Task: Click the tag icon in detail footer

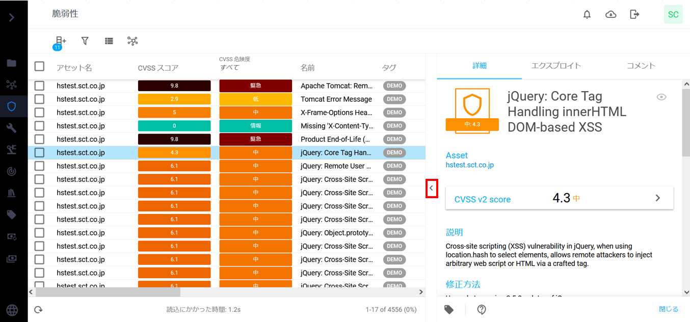Action: [449, 309]
